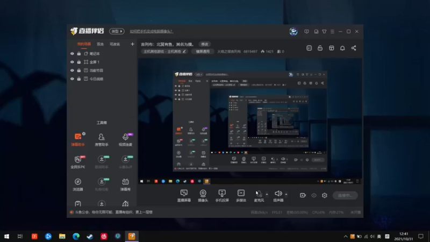Add 多媒体 media source
Image resolution: width=430 pixels, height=242 pixels.
click(241, 196)
